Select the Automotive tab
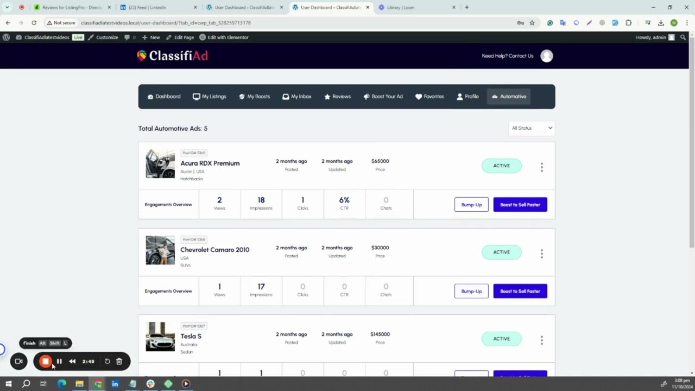Viewport: 695px width, 391px height. [509, 97]
